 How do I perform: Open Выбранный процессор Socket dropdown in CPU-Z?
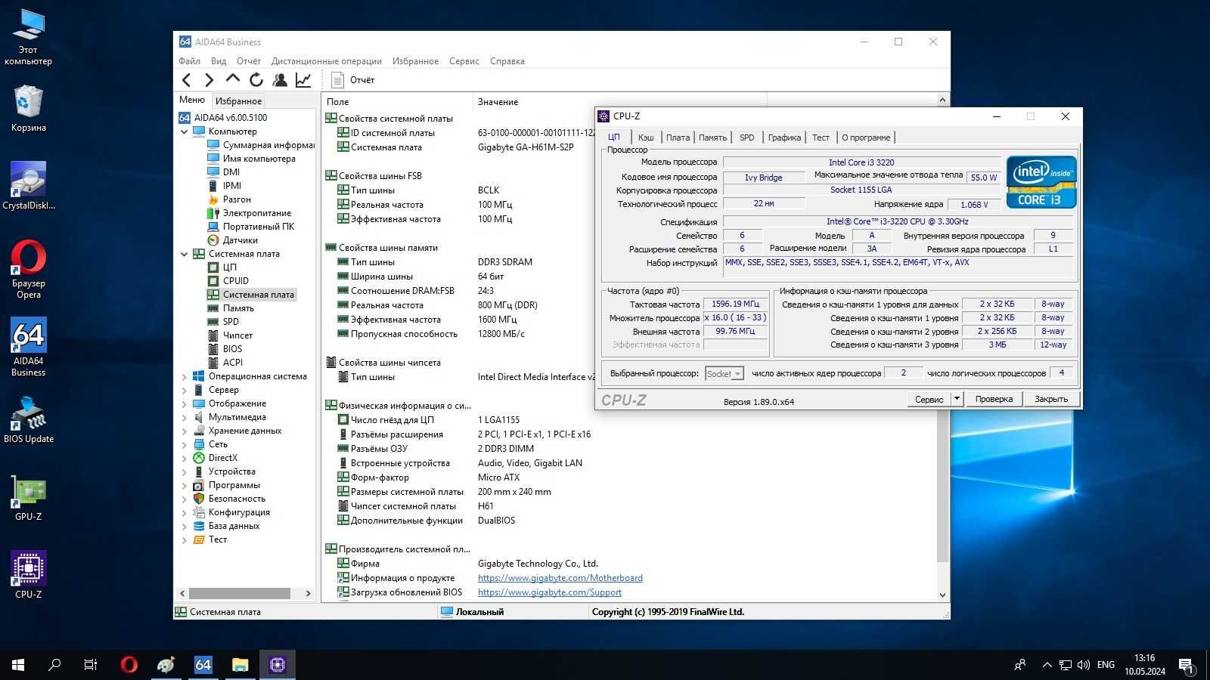[724, 373]
